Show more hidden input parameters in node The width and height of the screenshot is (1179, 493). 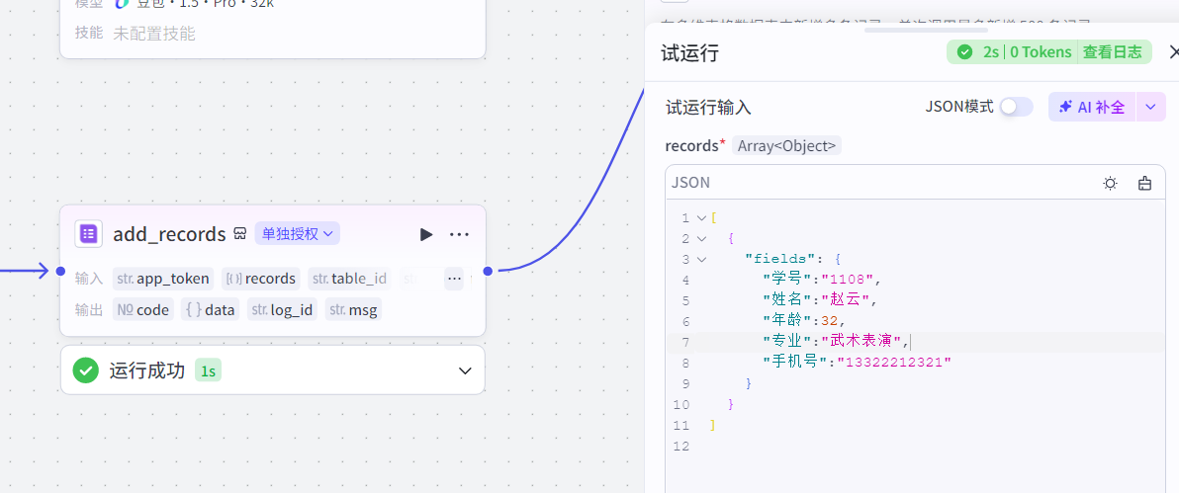[454, 279]
